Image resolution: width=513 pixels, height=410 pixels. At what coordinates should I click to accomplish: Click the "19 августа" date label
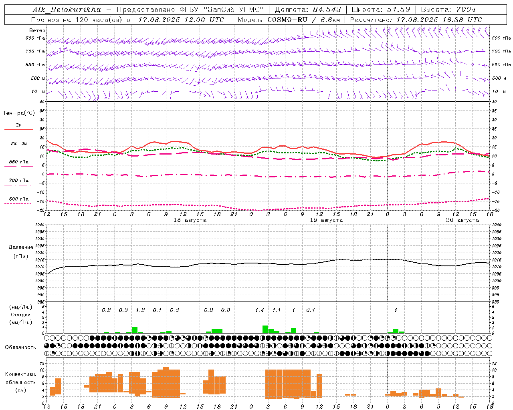click(326, 220)
